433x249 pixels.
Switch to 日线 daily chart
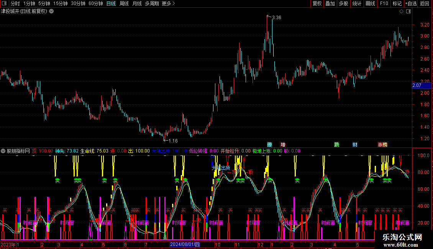click(111, 3)
